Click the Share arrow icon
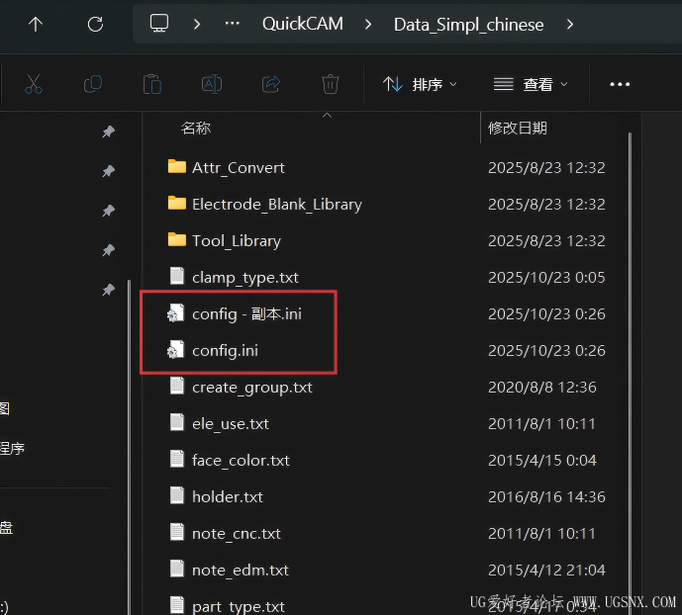Screen dimensions: 682x615 click(271, 85)
